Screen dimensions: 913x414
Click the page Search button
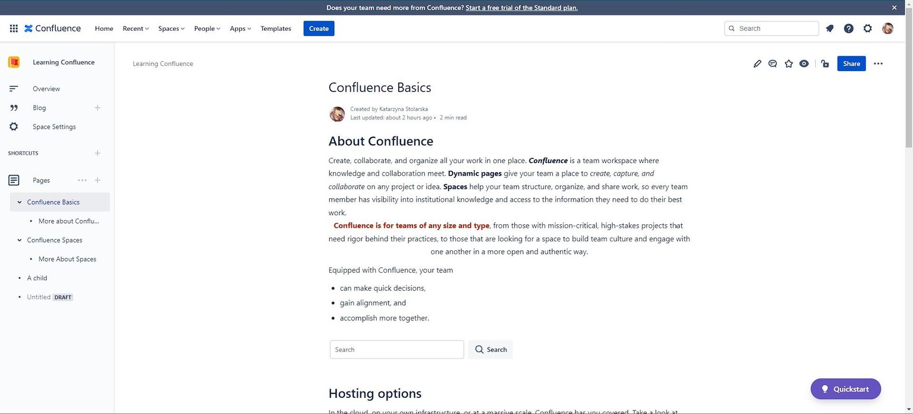click(x=490, y=349)
